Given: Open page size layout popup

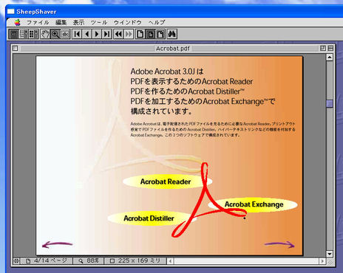Looking at the screenshot, I should (x=135, y=260).
